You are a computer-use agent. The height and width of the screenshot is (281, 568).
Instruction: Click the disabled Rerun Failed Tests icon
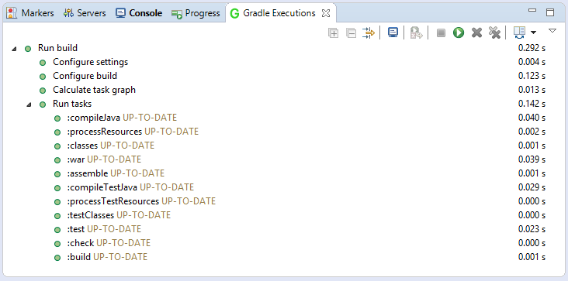pos(417,33)
